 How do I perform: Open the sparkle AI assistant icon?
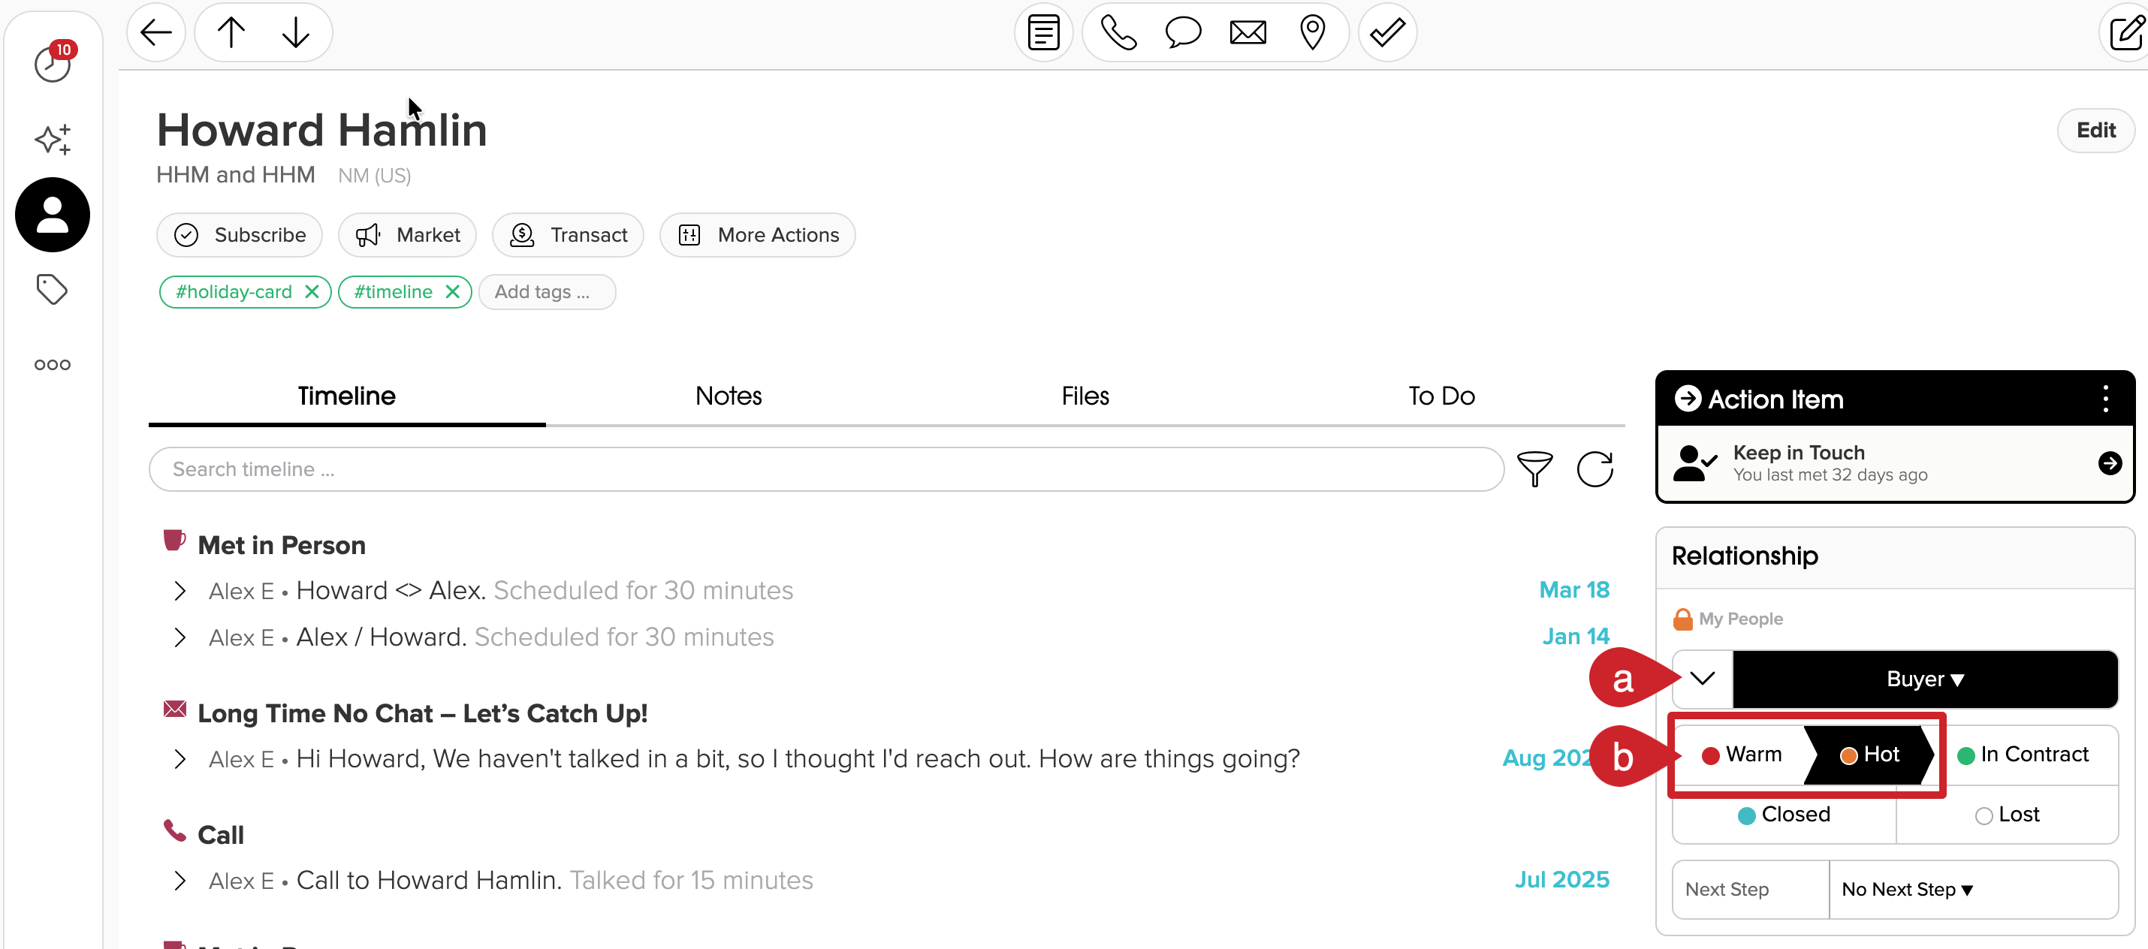(53, 139)
